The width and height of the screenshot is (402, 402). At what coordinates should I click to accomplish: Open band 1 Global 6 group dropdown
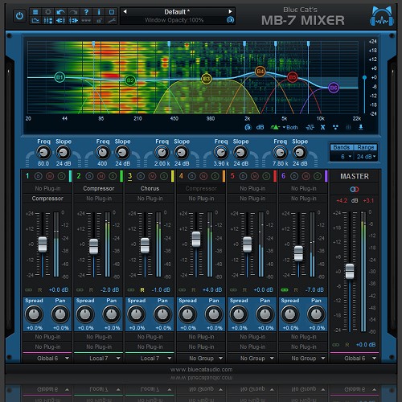pyautogui.click(x=47, y=359)
